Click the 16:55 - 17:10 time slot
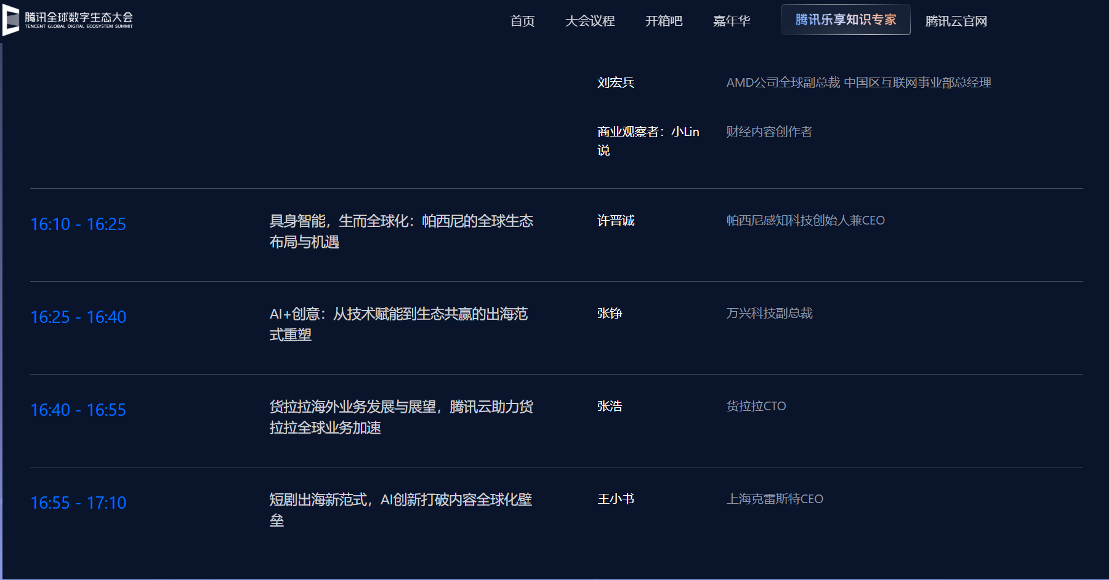 (x=78, y=503)
